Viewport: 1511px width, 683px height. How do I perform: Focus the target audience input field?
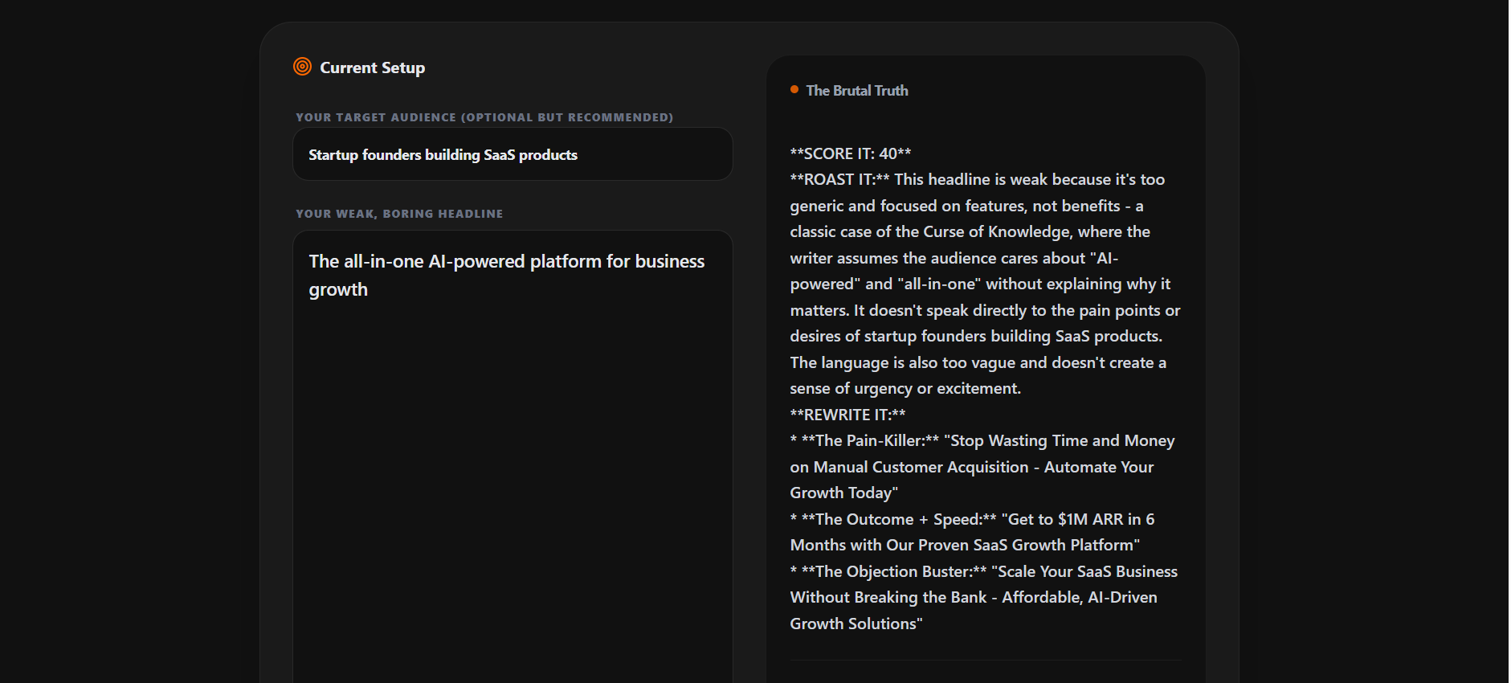[x=513, y=154]
